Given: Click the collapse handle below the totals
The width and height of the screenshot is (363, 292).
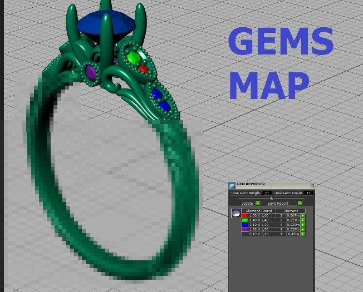Looking at the screenshot, I should [x=272, y=199].
